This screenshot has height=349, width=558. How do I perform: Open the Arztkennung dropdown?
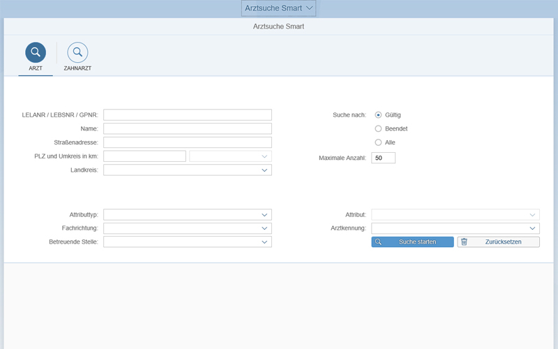pos(533,228)
